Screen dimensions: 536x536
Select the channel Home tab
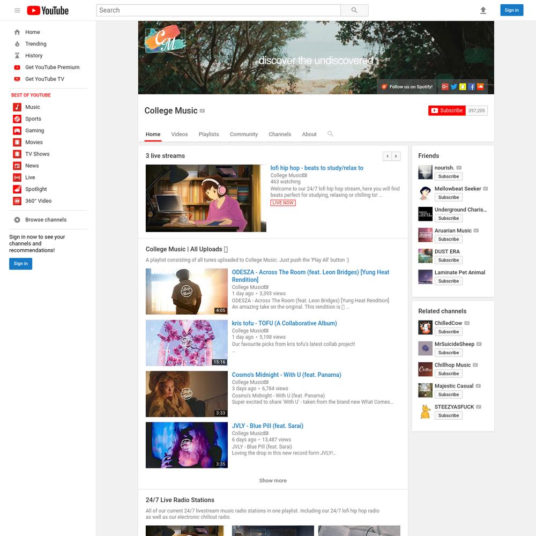pyautogui.click(x=153, y=135)
